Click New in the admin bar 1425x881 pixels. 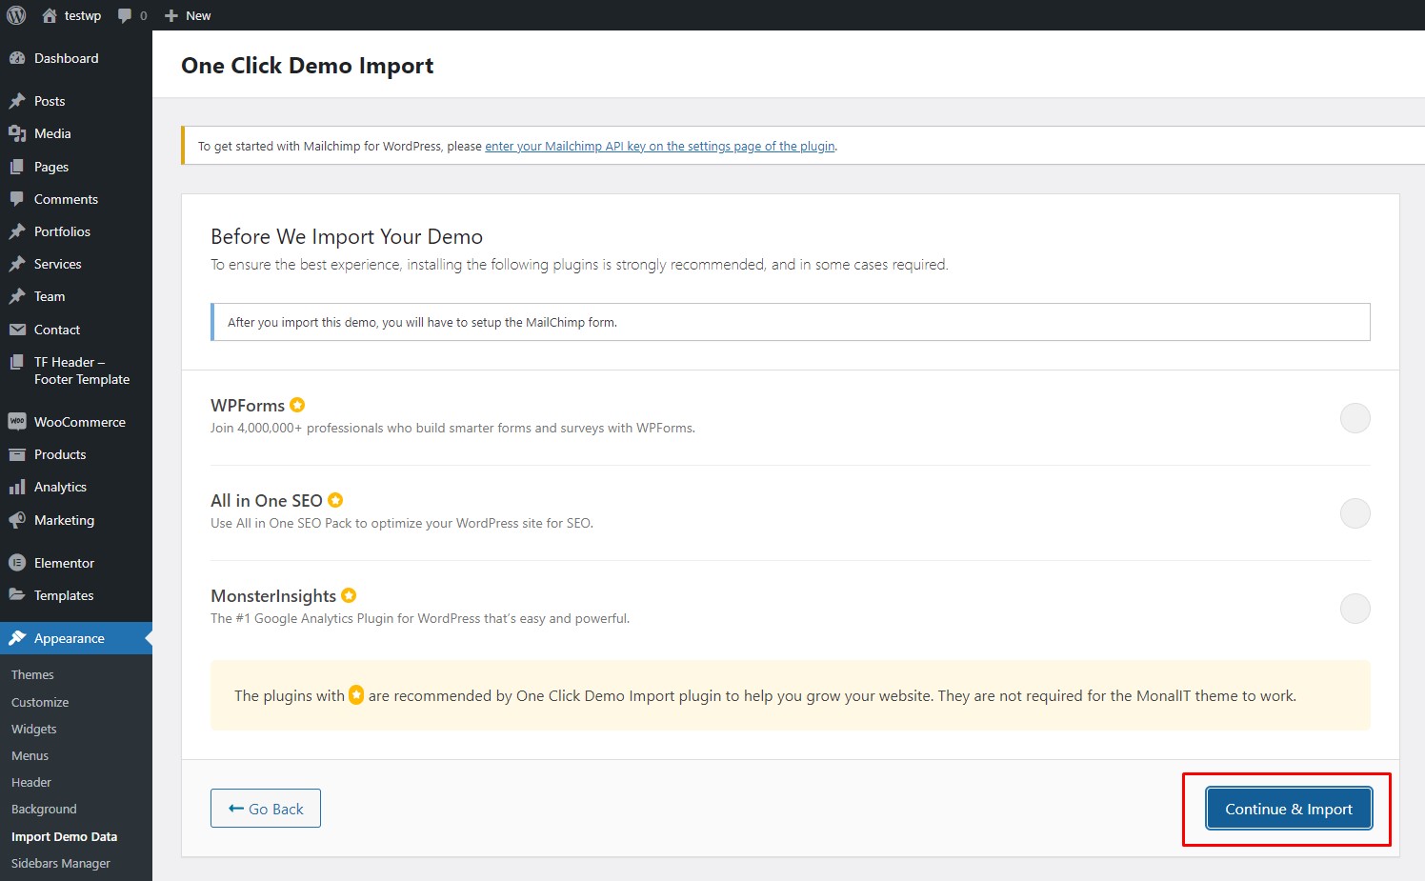point(198,15)
